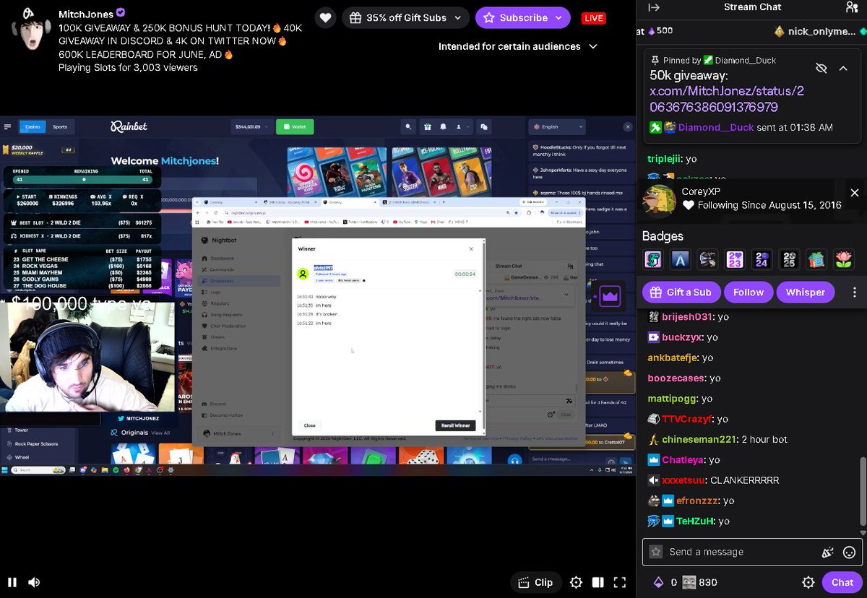Open the video player settings gear

click(576, 582)
